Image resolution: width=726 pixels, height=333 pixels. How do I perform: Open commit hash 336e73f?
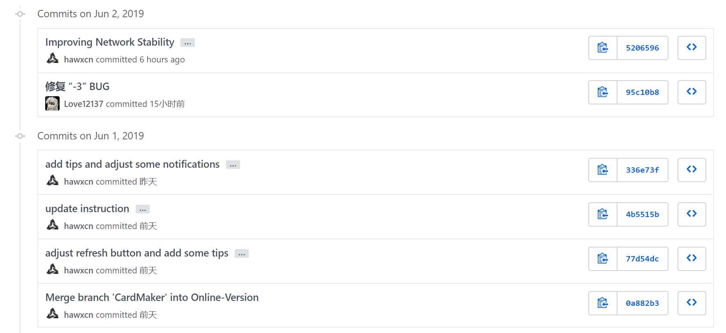[x=642, y=170]
